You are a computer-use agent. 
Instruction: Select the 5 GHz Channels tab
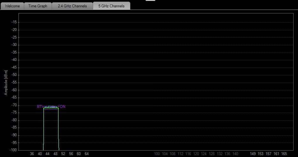click(111, 6)
